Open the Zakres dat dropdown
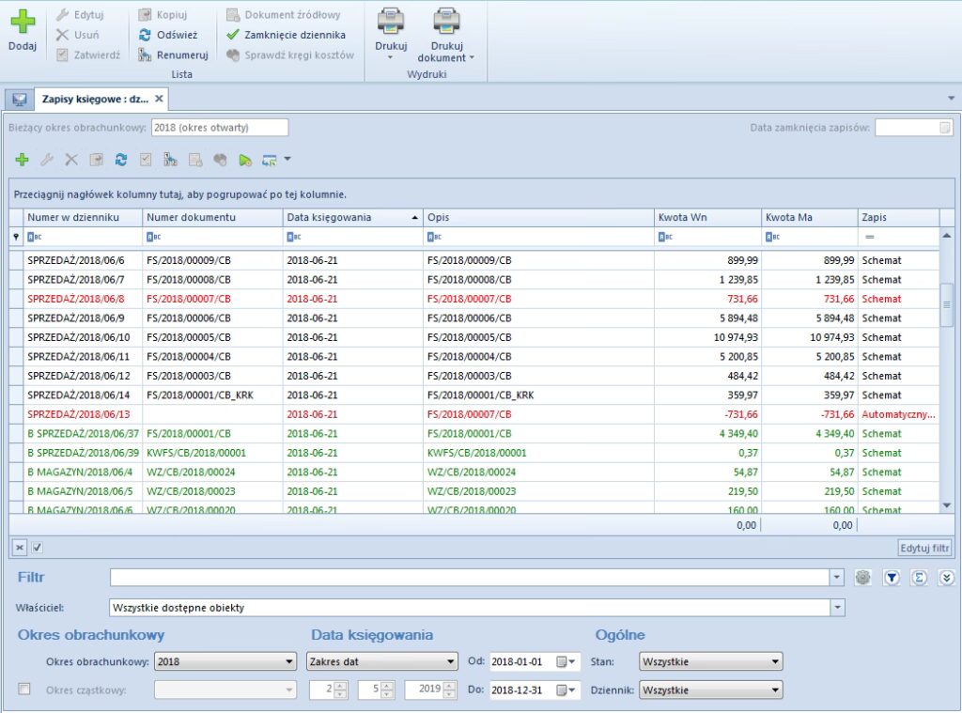Image resolution: width=962 pixels, height=713 pixels. coord(381,661)
